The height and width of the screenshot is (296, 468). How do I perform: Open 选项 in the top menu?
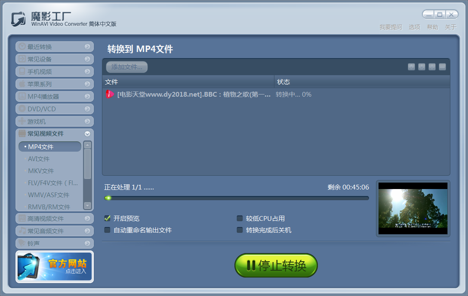coord(415,27)
